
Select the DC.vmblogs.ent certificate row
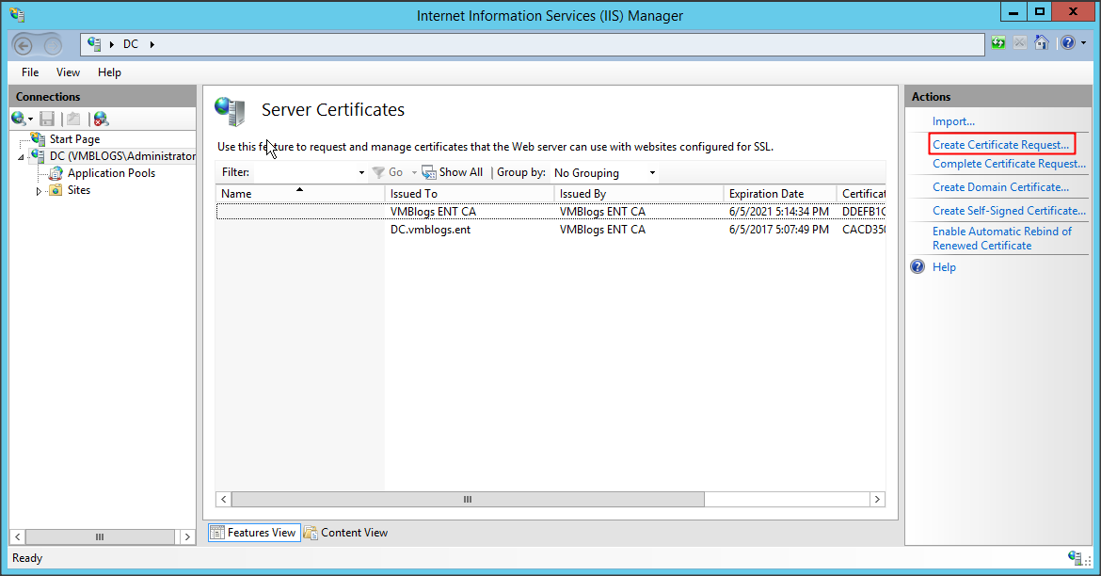431,230
